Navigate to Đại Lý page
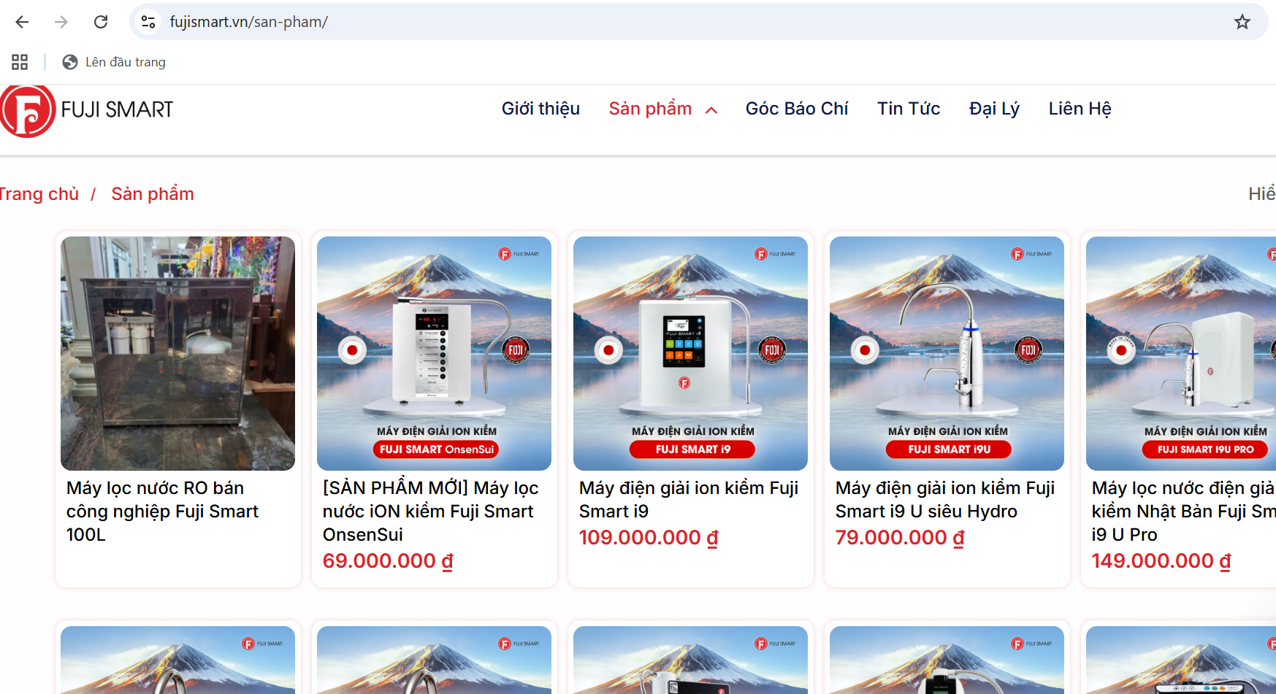 click(x=993, y=109)
